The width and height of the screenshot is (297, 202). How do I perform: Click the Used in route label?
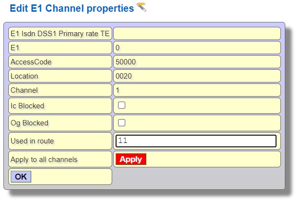pyautogui.click(x=32, y=141)
